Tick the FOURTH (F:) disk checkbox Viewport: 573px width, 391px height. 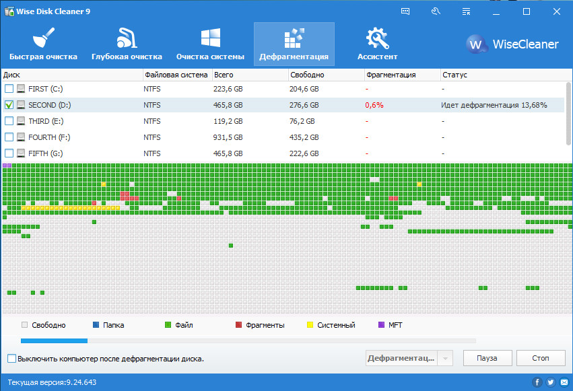pos(9,137)
